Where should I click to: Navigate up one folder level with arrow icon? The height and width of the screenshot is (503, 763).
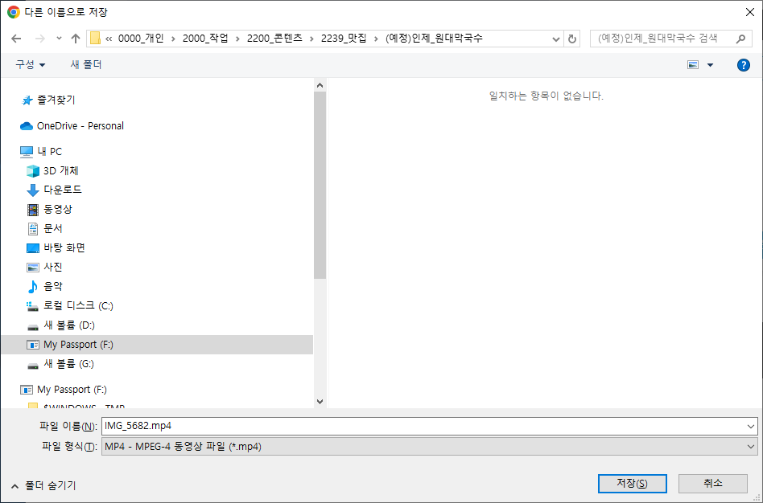click(75, 38)
